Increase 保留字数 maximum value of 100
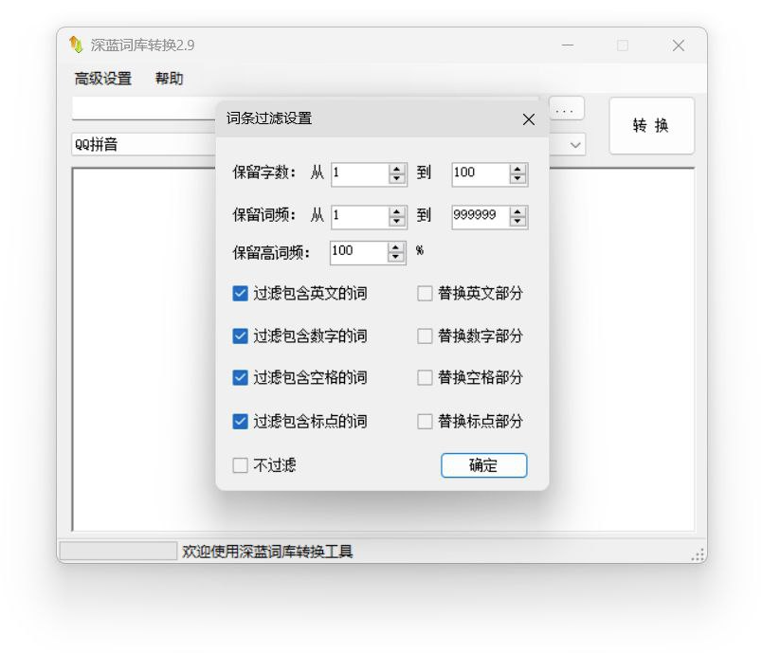 coord(518,169)
